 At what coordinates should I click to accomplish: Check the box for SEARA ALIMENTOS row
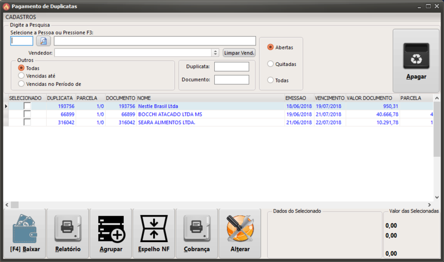tap(27, 122)
